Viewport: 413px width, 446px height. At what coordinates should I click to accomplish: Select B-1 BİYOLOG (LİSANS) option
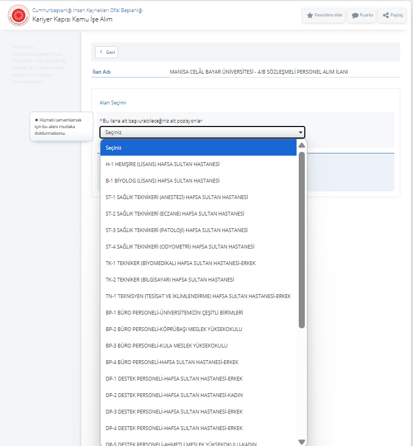pyautogui.click(x=198, y=180)
